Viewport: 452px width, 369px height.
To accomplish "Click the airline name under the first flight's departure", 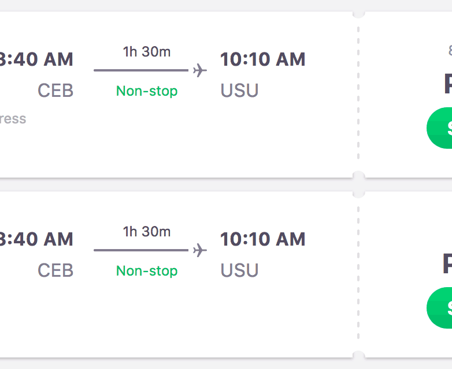I will click(x=13, y=119).
